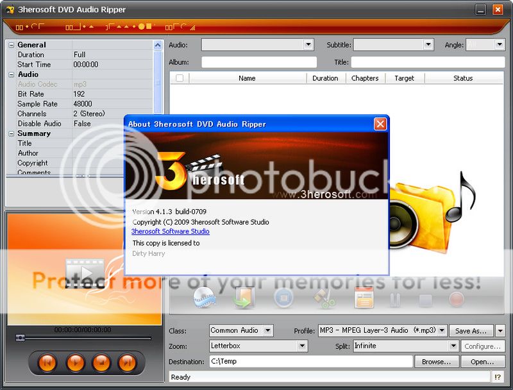Viewport: 513px width, 390px height.
Task: Click the orange previous-track button in the preview player
Action: 47,362
